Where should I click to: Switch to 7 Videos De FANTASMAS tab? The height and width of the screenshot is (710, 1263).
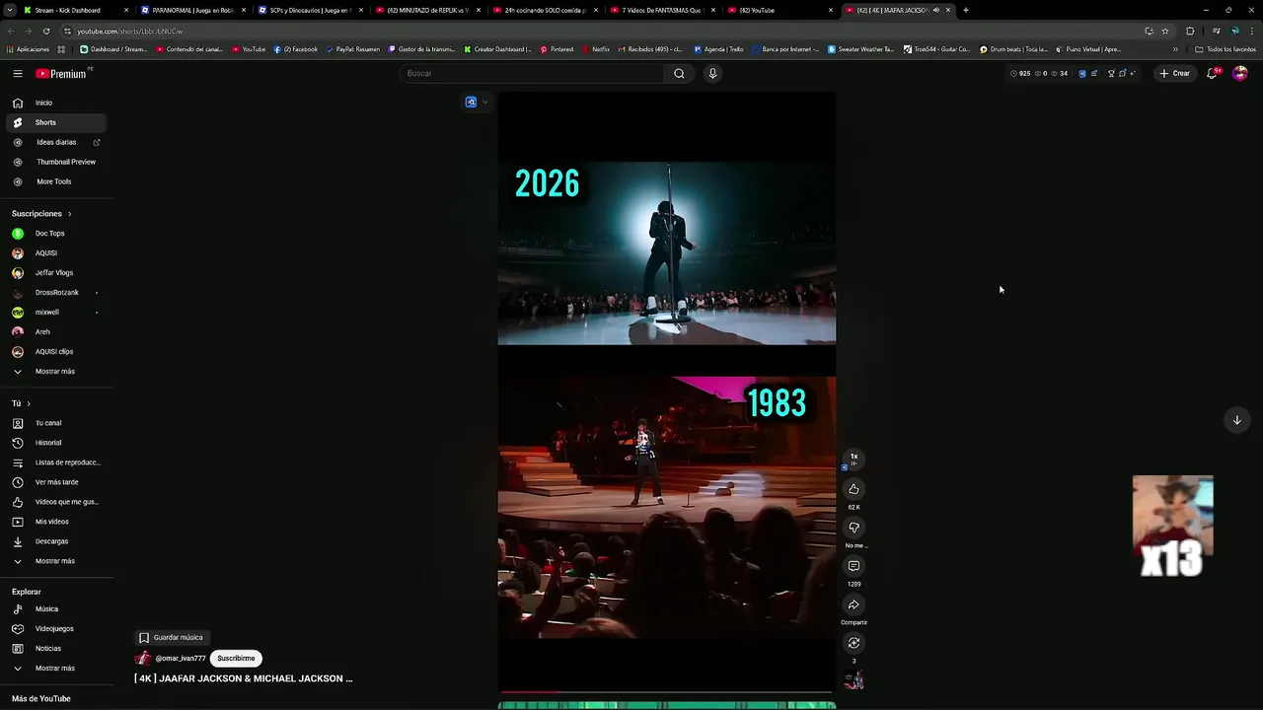point(661,10)
